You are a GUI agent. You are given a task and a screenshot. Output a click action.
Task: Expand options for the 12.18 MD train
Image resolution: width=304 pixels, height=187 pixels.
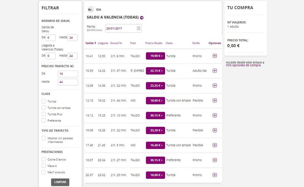point(215,101)
